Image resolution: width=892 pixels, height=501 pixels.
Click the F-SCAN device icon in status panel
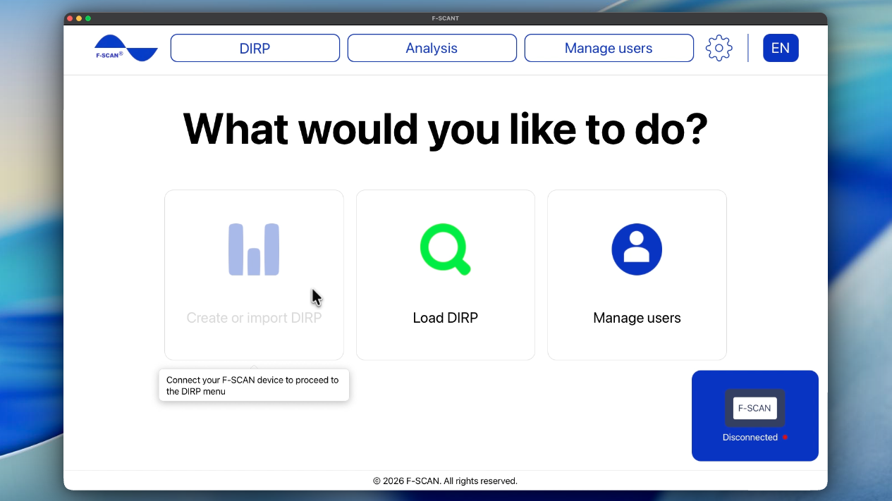tap(754, 408)
